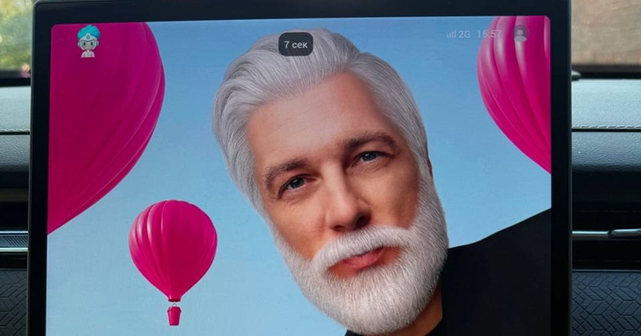This screenshot has height=336, width=641.
Task: Tap the 2G signal strength indicator
Action: click(458, 34)
